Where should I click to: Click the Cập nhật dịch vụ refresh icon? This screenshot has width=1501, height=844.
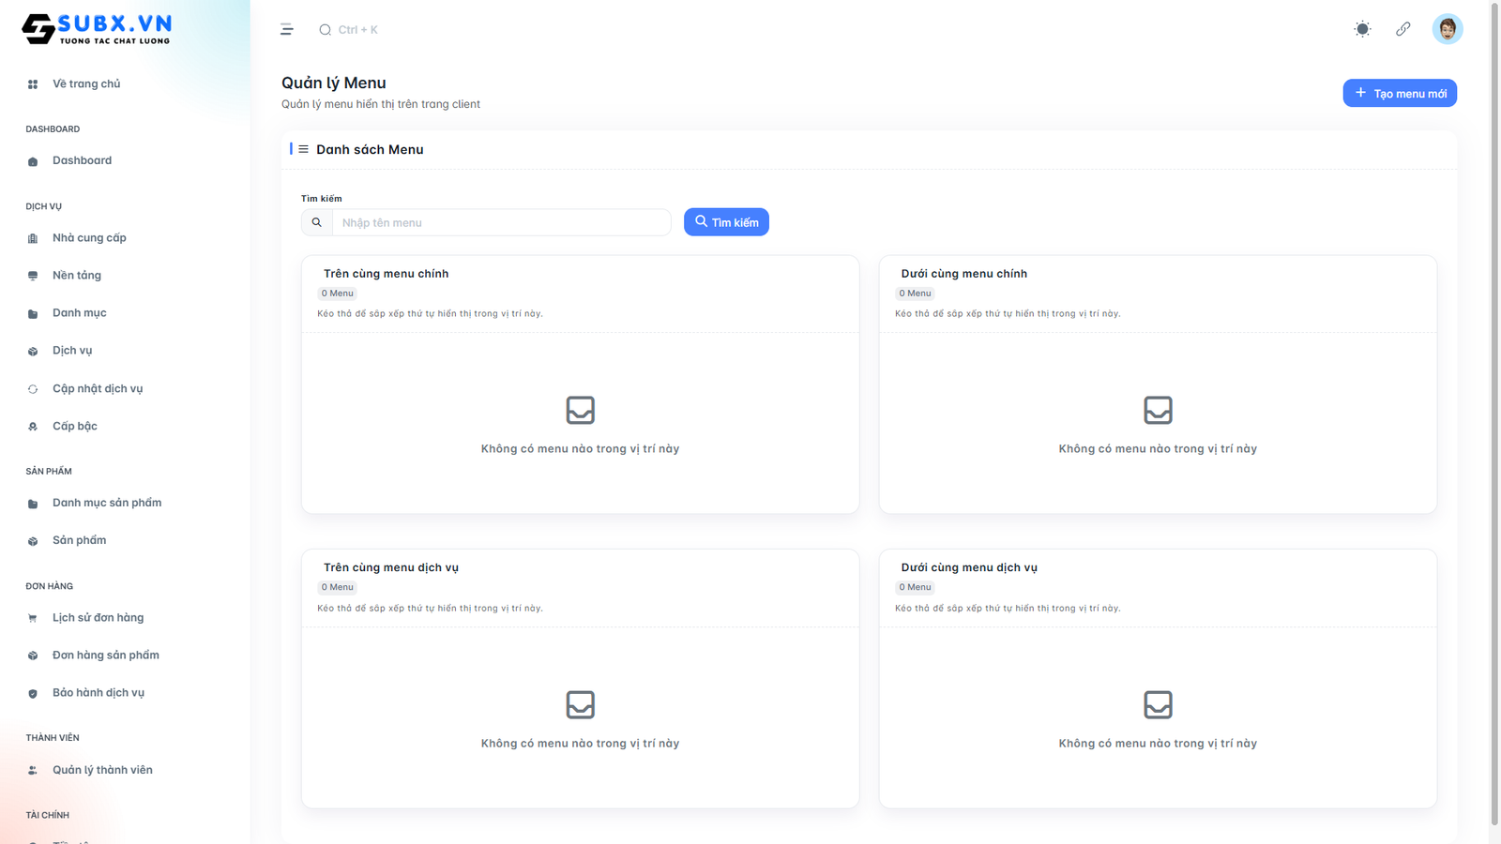tap(33, 389)
